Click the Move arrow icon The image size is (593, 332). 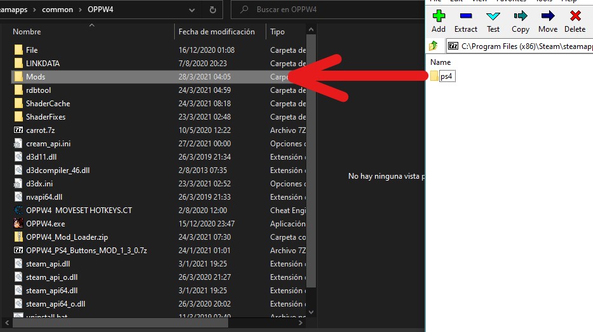point(548,17)
